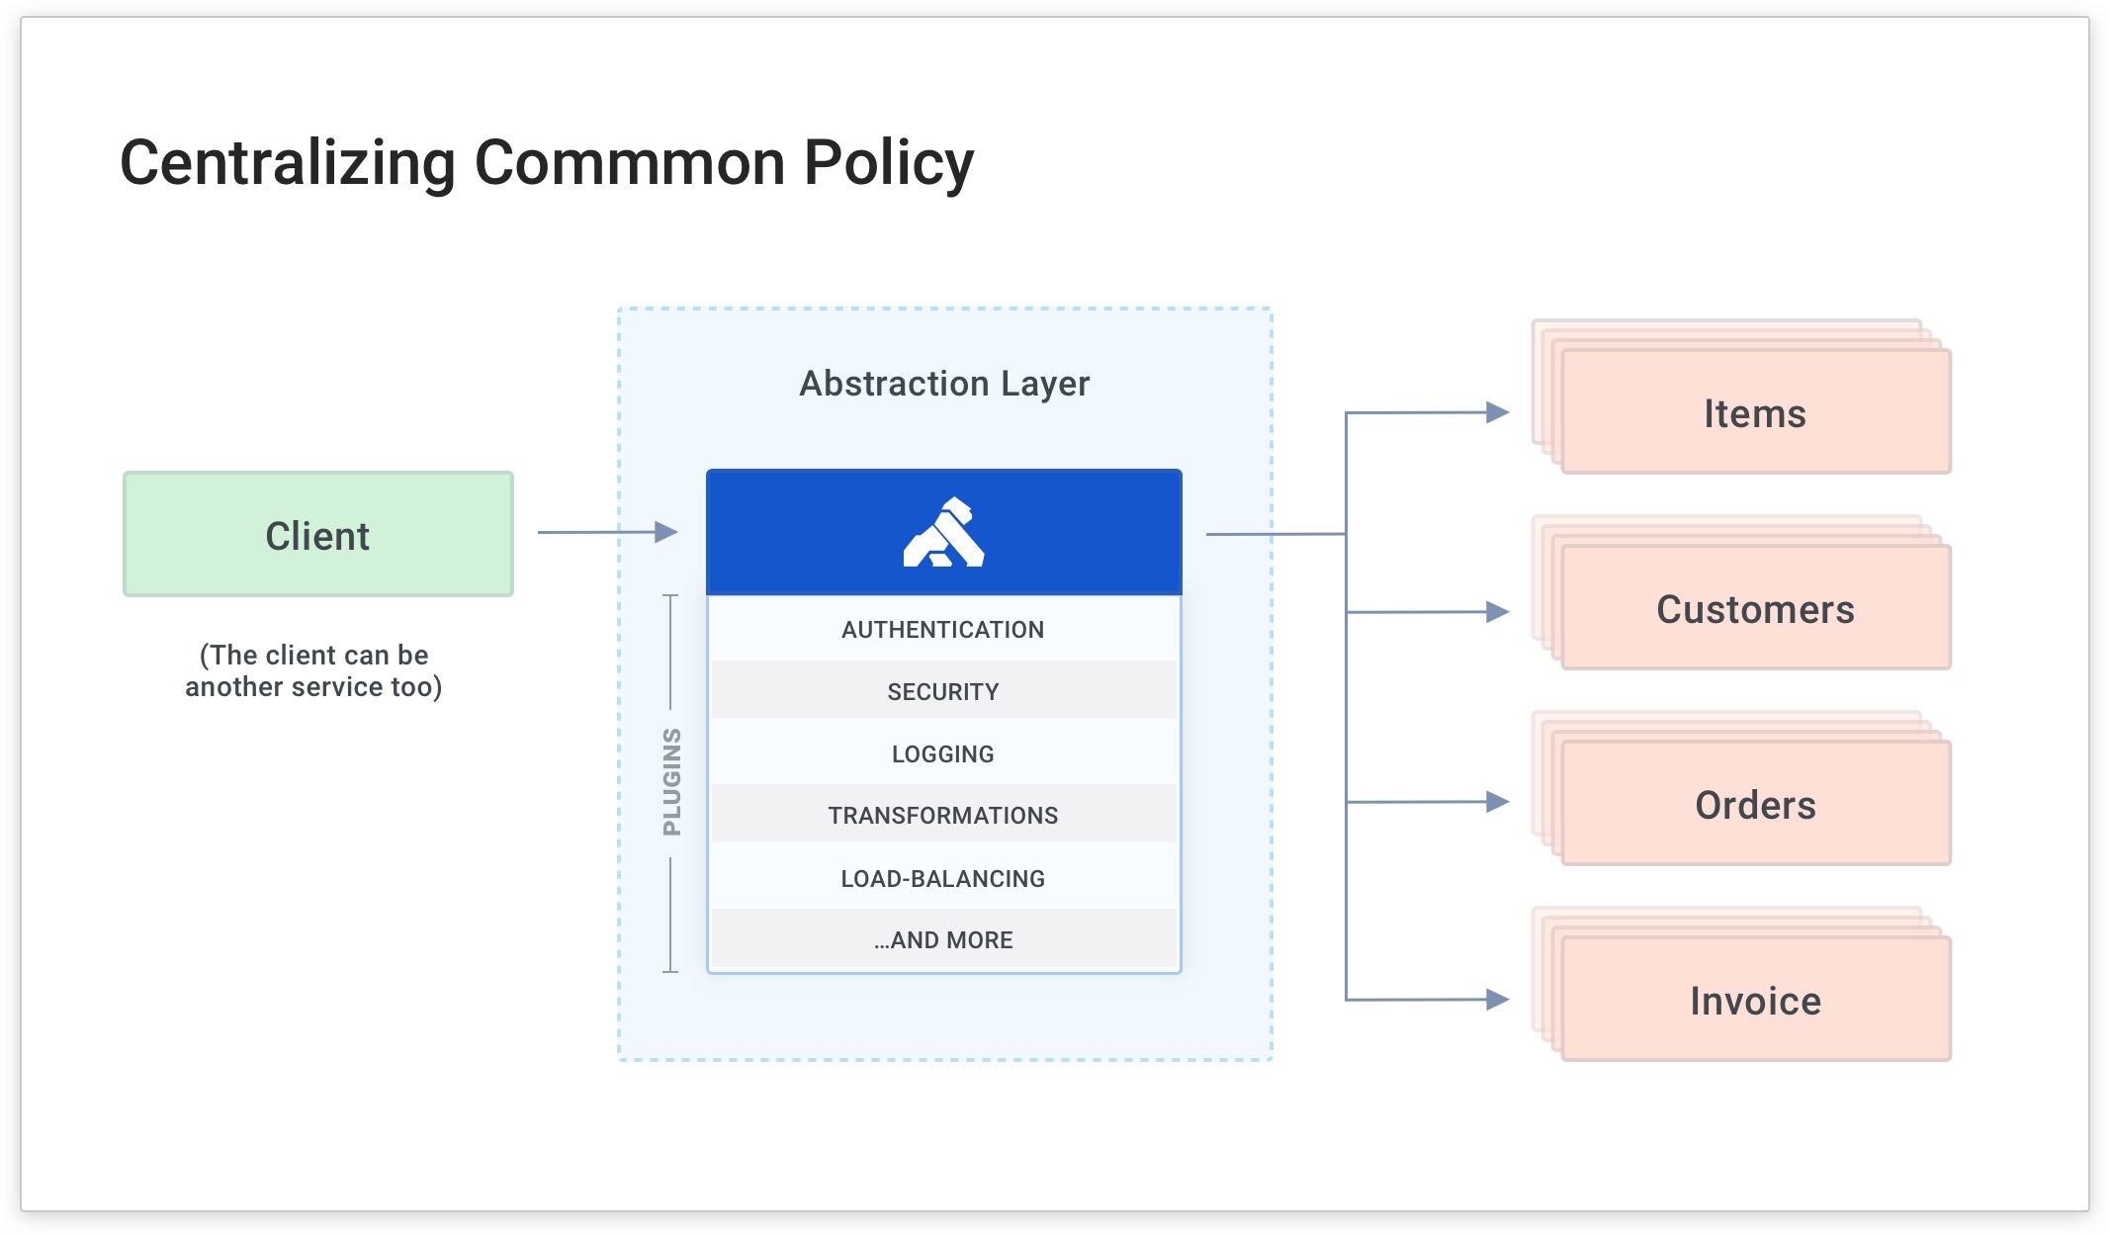Click the AUTHENTICATION plugin row
Viewport: 2110px width, 1236px height.
943,629
